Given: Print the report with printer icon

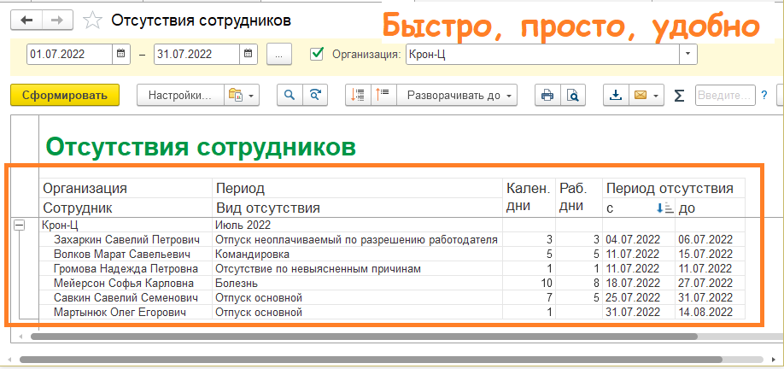Looking at the screenshot, I should point(547,95).
